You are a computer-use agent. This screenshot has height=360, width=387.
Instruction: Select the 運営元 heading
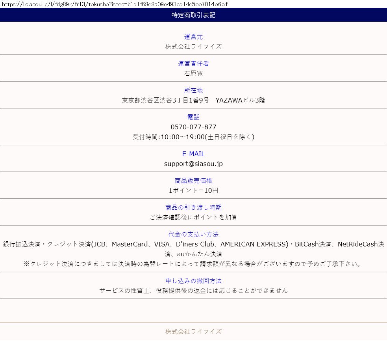pyautogui.click(x=193, y=37)
